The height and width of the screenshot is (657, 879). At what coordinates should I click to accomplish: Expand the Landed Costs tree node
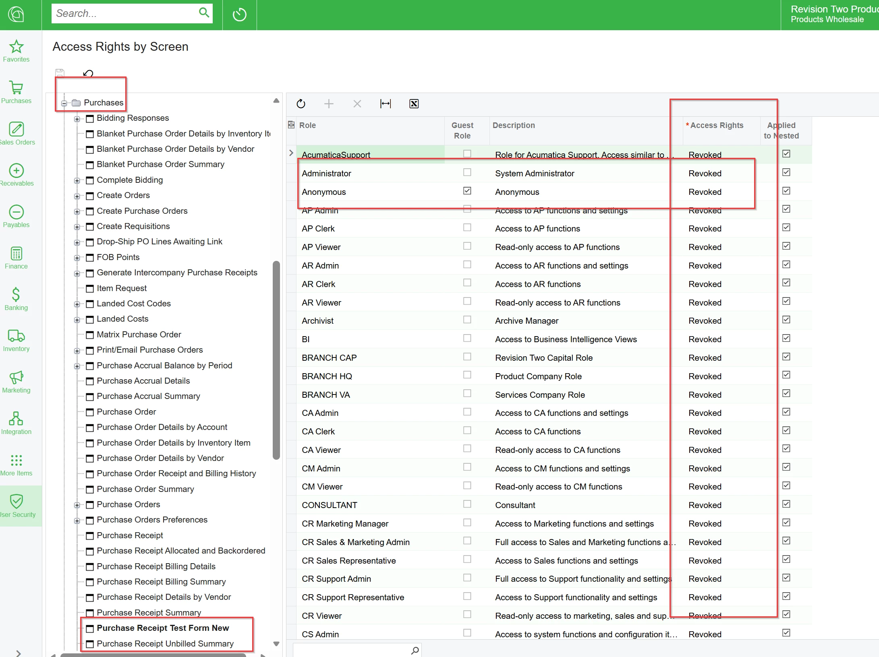77,320
